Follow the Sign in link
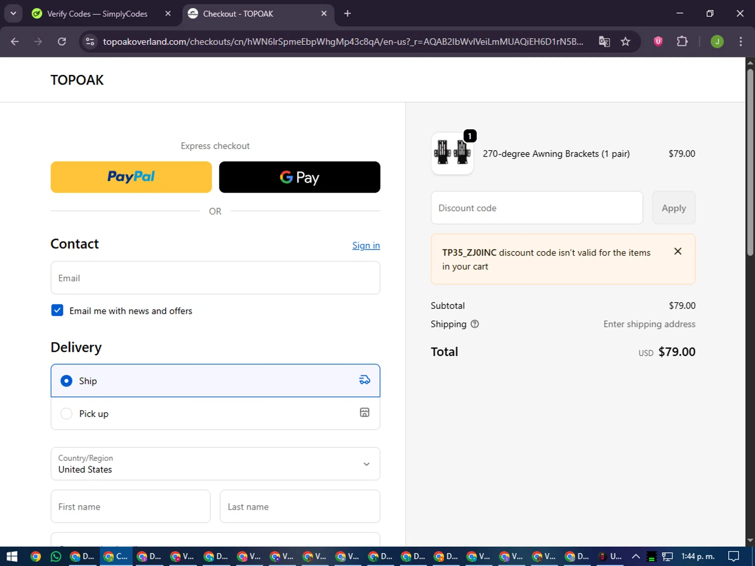The image size is (755, 566). point(366,246)
